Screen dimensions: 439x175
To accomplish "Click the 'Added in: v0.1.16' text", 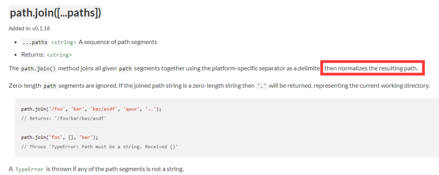I will pyautogui.click(x=29, y=28).
